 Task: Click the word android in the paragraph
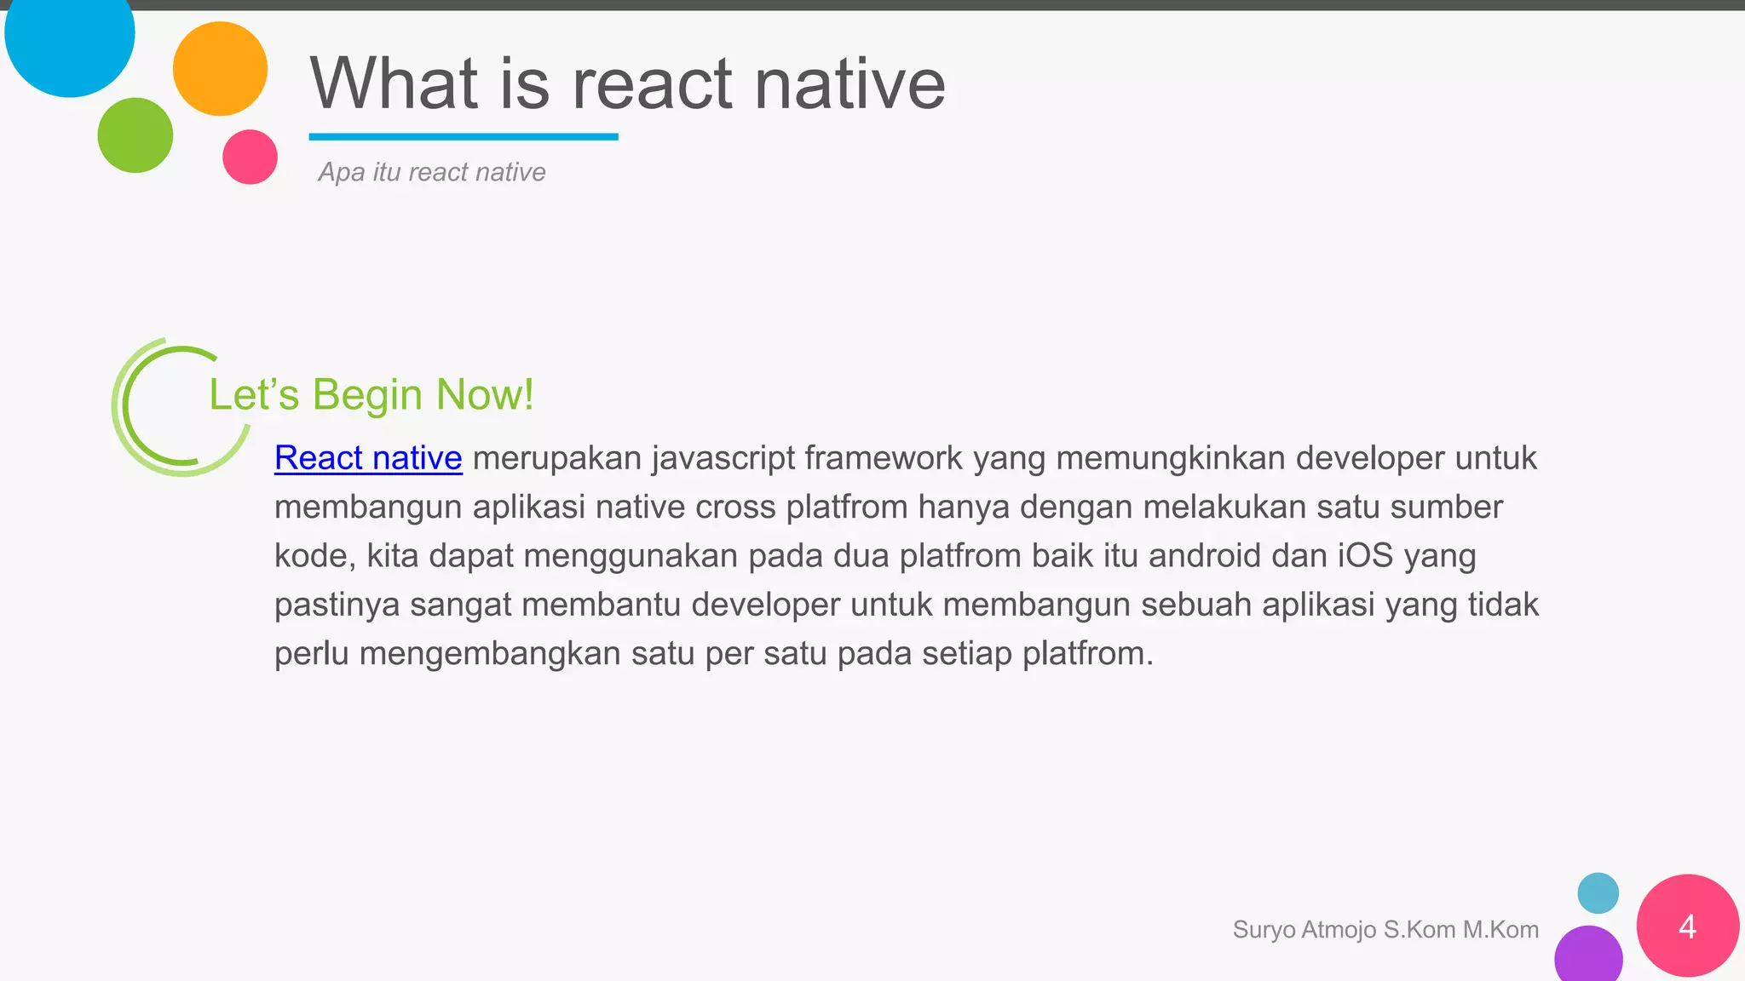(1204, 556)
